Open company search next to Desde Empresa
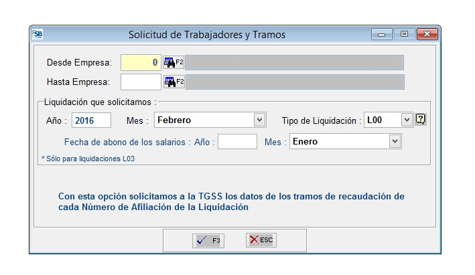The width and height of the screenshot is (475, 275). coord(174,63)
